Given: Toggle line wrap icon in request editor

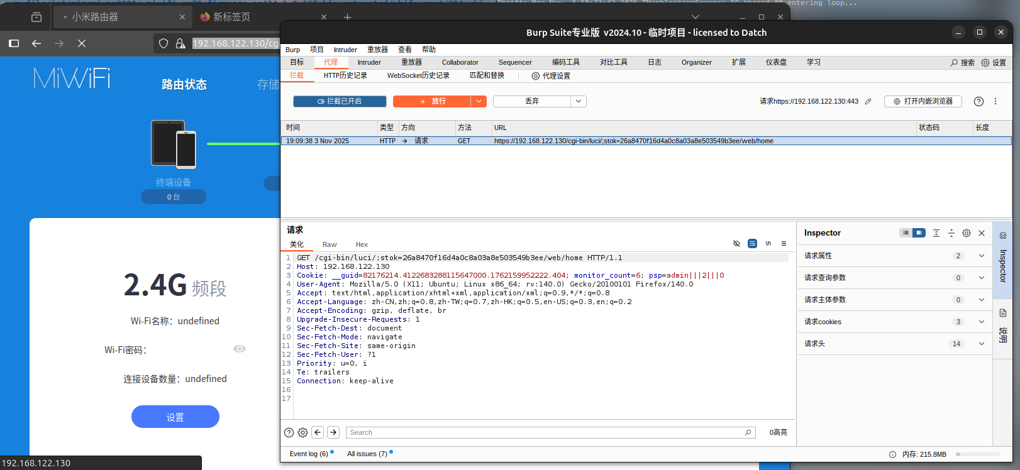Looking at the screenshot, I should (x=752, y=244).
